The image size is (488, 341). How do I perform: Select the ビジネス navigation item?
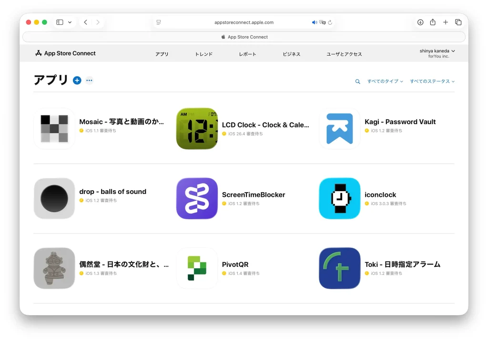292,54
